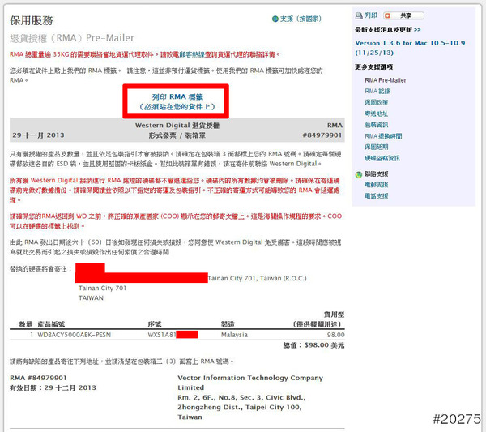Click 有效日期：29 十二月 2013 text

coord(53,387)
